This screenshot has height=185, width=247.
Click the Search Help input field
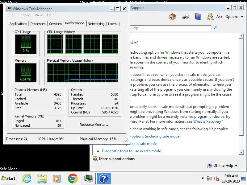pos(171,28)
